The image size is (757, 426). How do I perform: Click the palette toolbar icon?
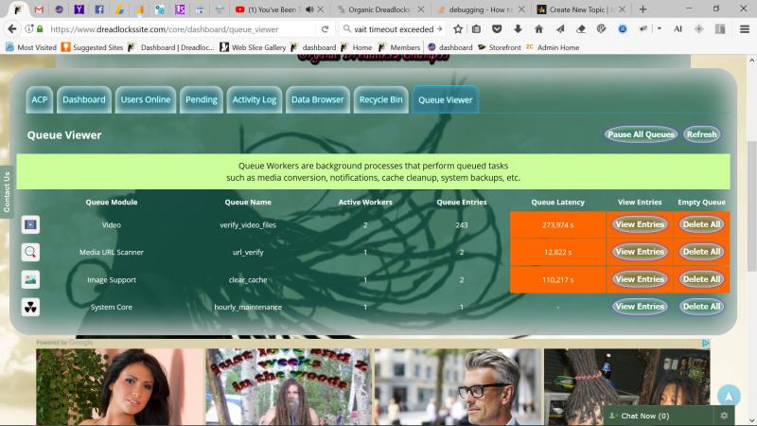601,29
